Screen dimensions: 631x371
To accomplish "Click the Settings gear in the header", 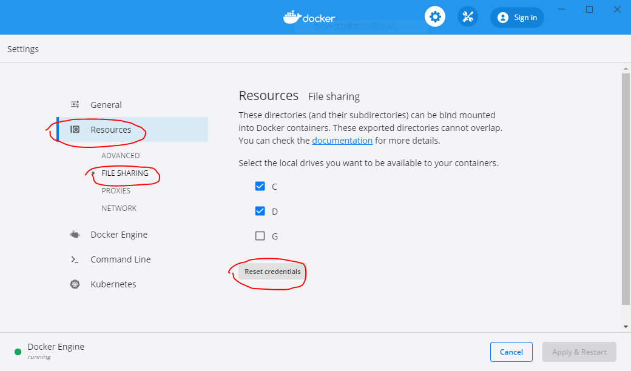I will point(434,16).
